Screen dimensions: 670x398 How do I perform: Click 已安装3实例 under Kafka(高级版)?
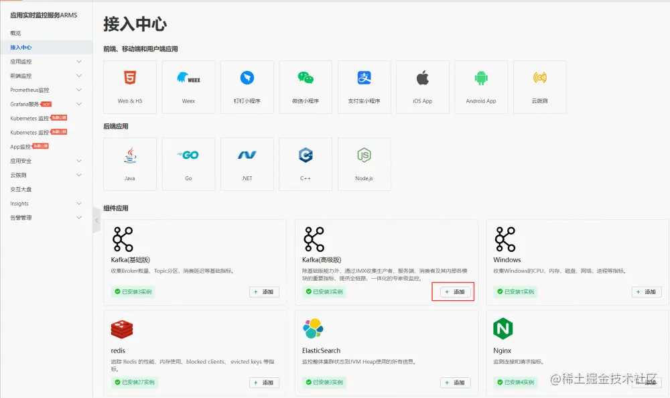(x=324, y=292)
